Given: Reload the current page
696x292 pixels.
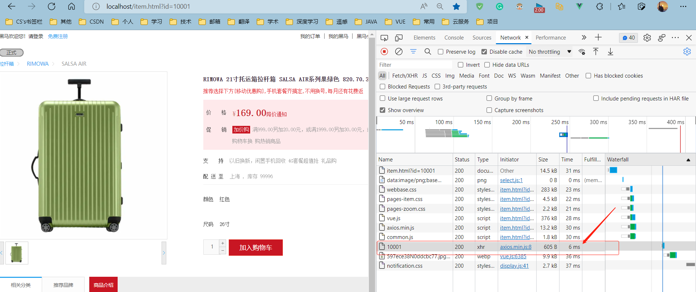Looking at the screenshot, I should point(52,7).
